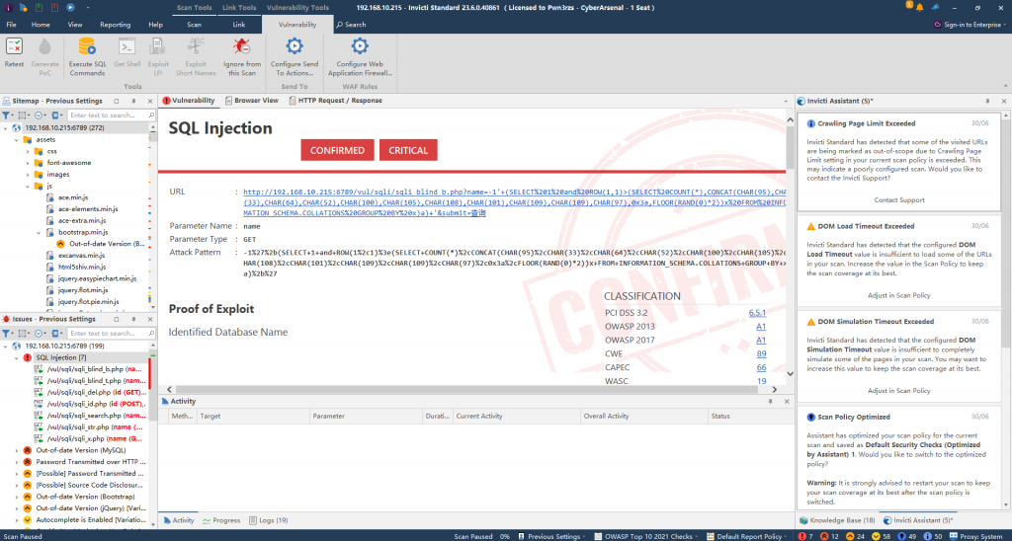Click the Issues panel window position icon
Screen dimensions: 1012x541
click(x=117, y=319)
